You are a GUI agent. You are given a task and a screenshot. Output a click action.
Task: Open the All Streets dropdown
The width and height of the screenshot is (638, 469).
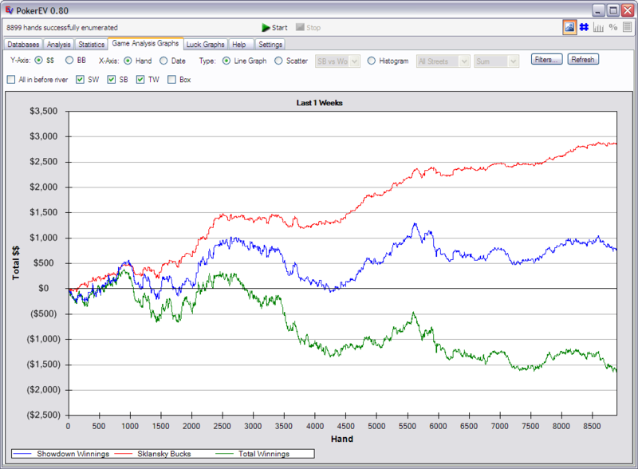click(x=443, y=61)
